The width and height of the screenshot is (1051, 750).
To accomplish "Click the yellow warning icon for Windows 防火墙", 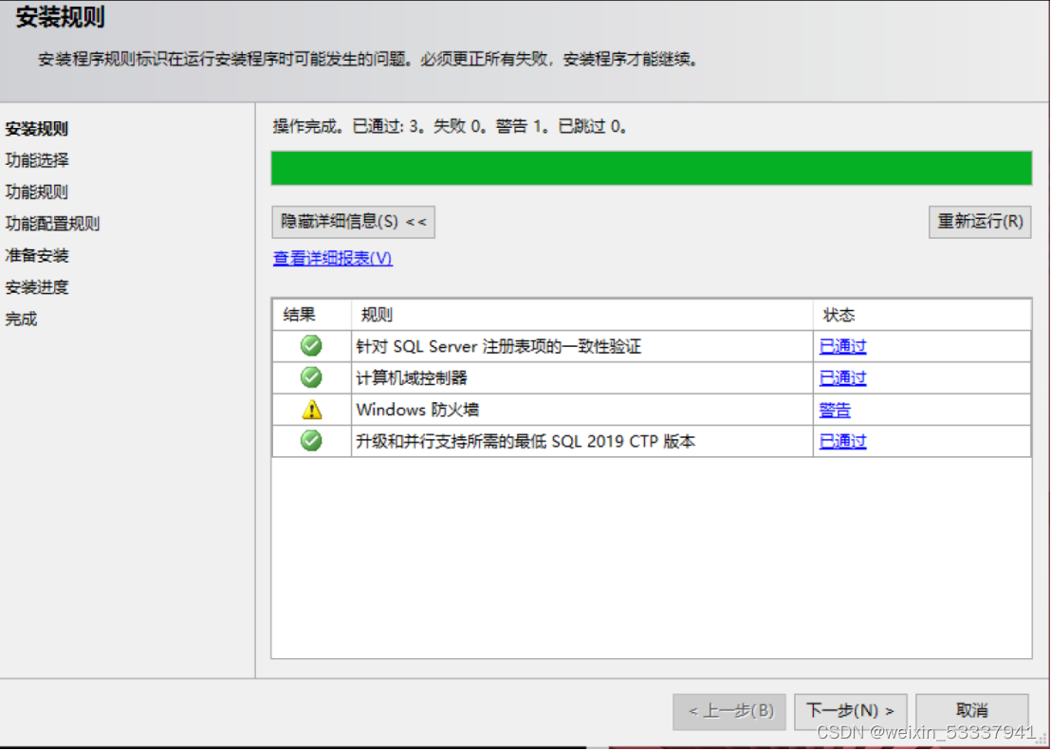I will 312,410.
